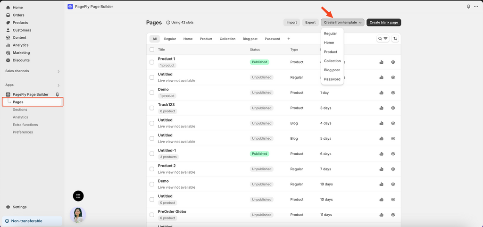Image resolution: width=483 pixels, height=227 pixels.
Task: View analytics for Product 2 row
Action: pyautogui.click(x=381, y=169)
